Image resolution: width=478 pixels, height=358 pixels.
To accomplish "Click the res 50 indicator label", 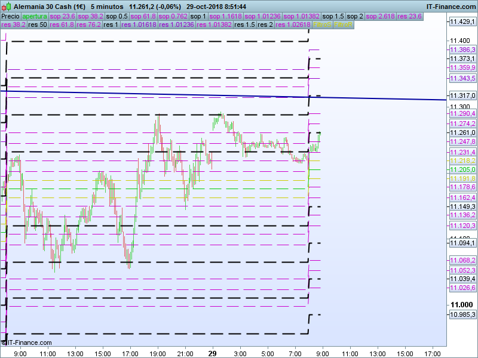I will [x=37, y=25].
